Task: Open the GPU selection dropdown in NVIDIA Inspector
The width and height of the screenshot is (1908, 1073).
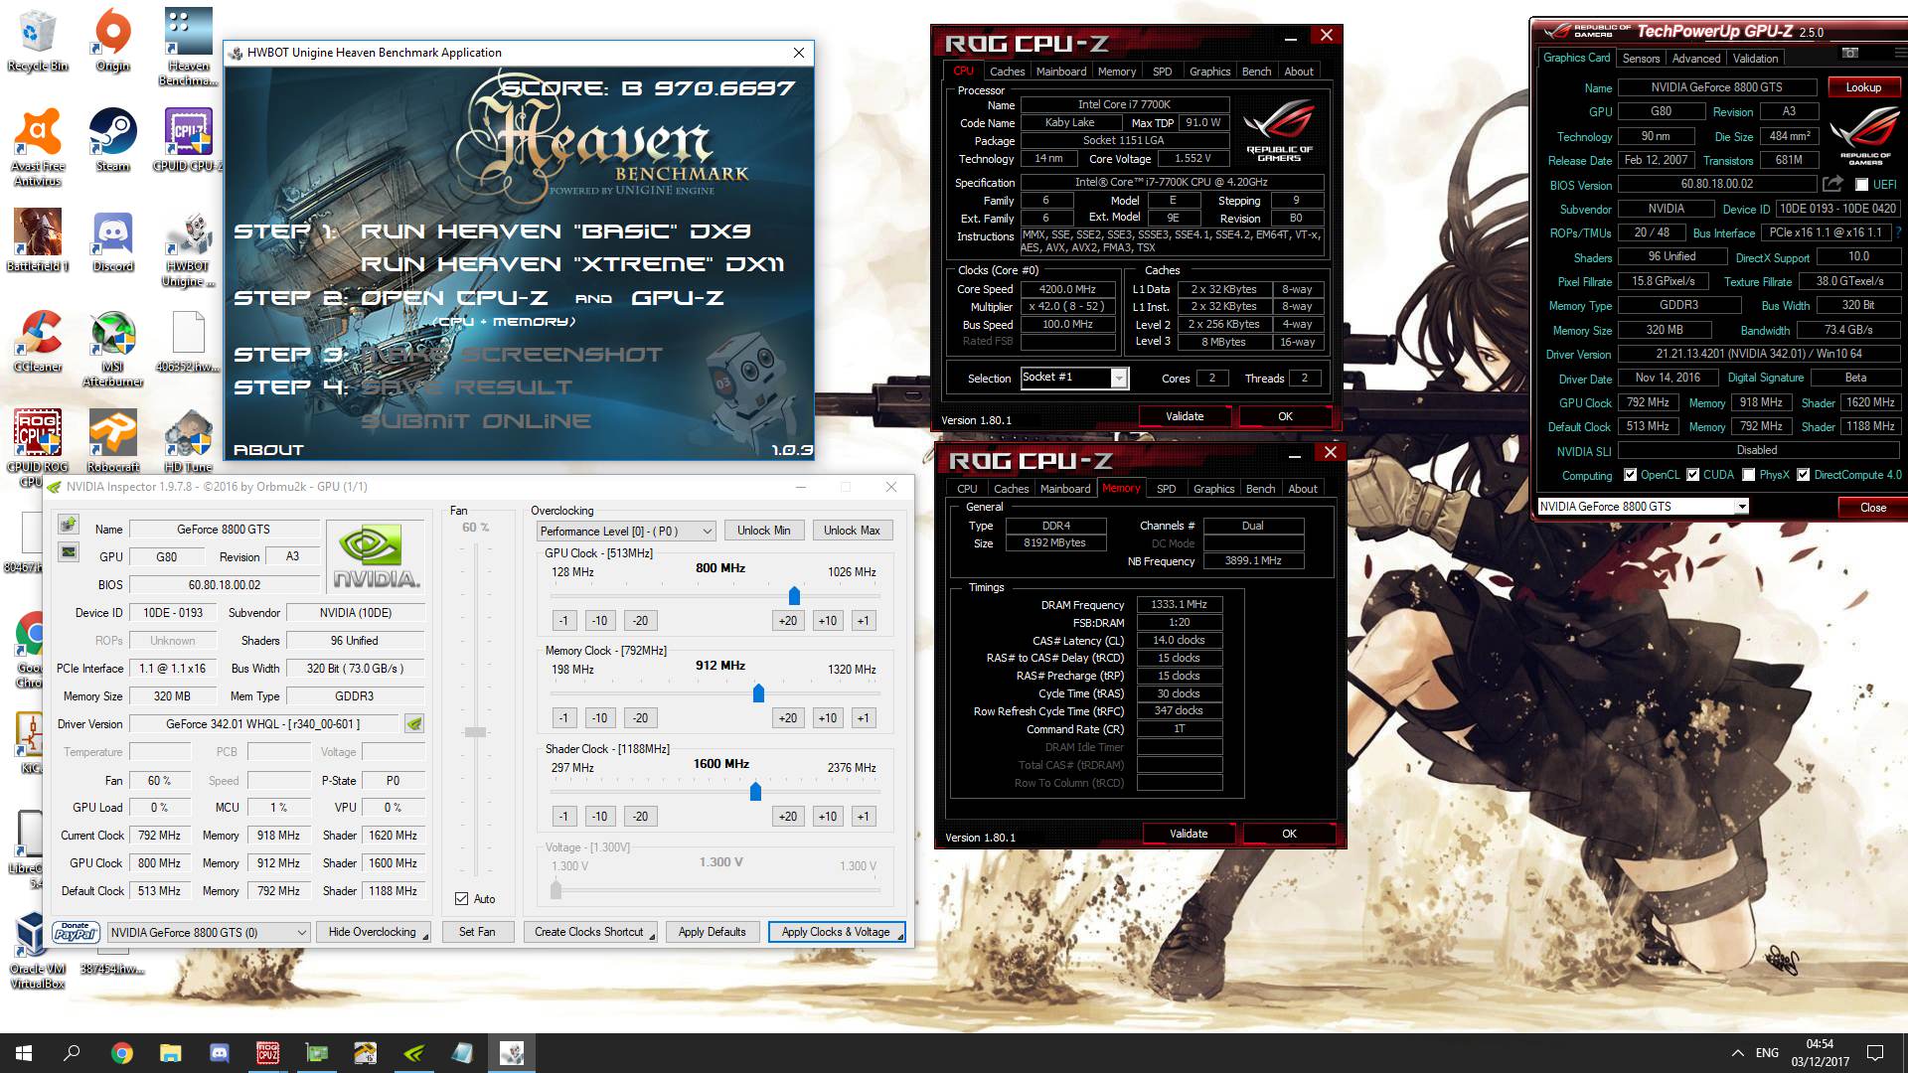Action: tap(209, 932)
